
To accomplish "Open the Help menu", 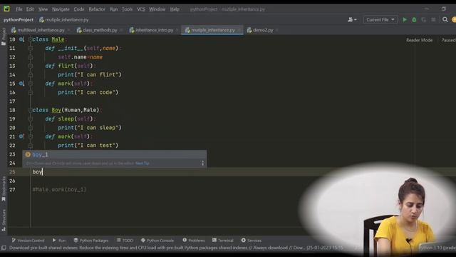I will [175, 9].
